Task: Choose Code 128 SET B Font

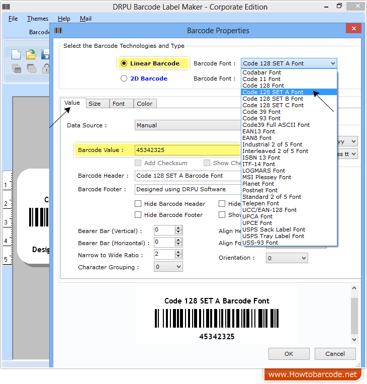Action: (x=289, y=99)
